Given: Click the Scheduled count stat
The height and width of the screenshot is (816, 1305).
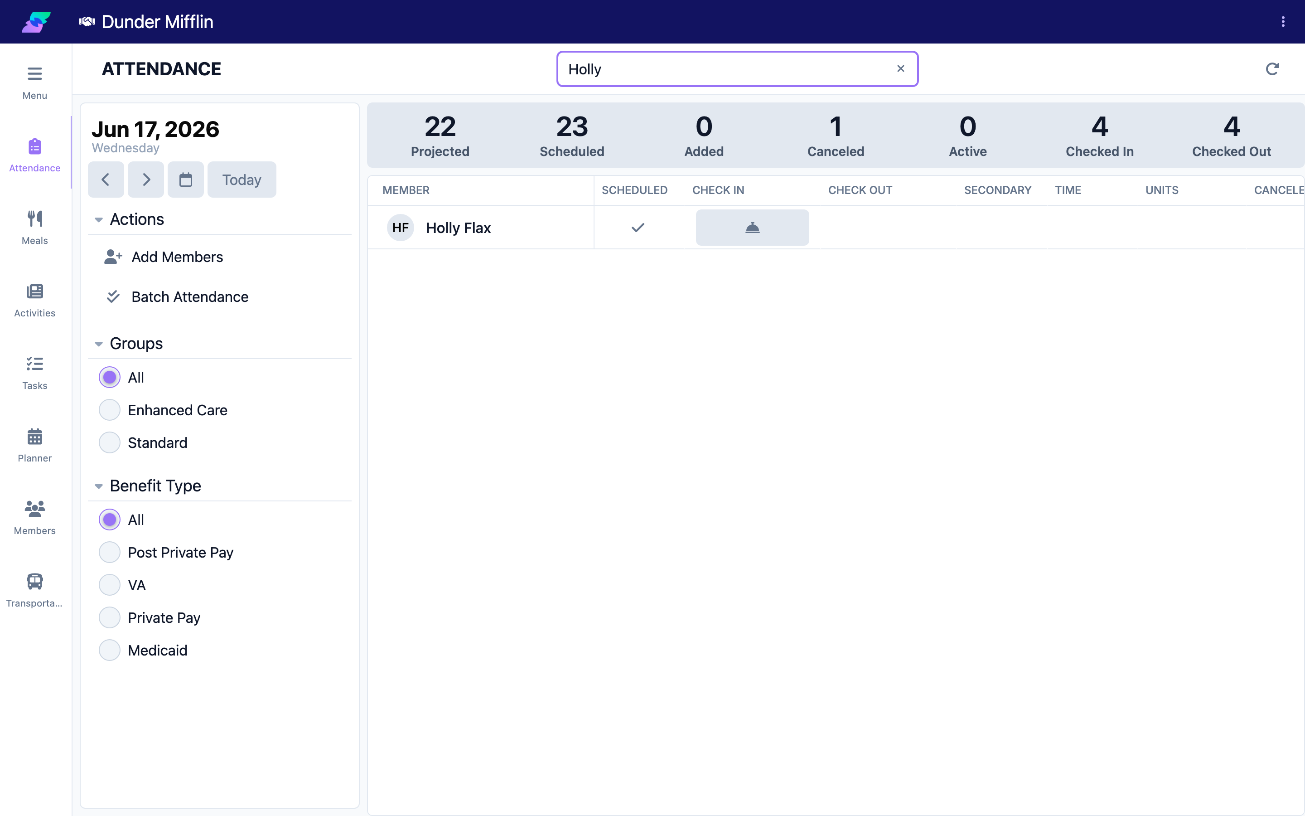Looking at the screenshot, I should coord(571,136).
